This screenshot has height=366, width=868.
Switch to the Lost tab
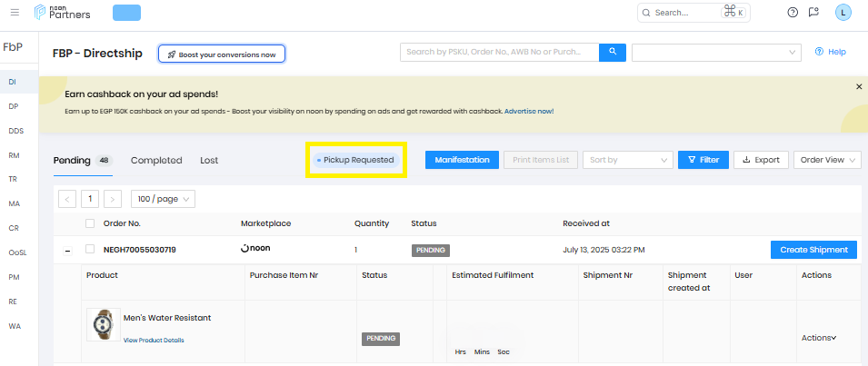click(209, 161)
